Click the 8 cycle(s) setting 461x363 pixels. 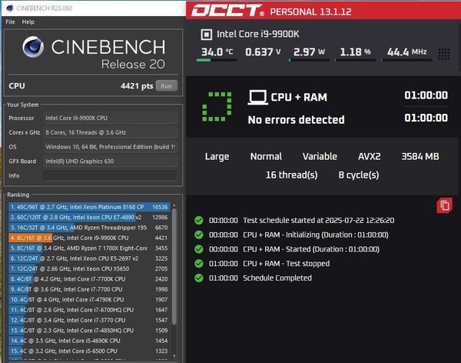(359, 175)
